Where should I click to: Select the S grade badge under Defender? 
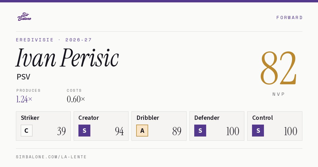click(200, 130)
